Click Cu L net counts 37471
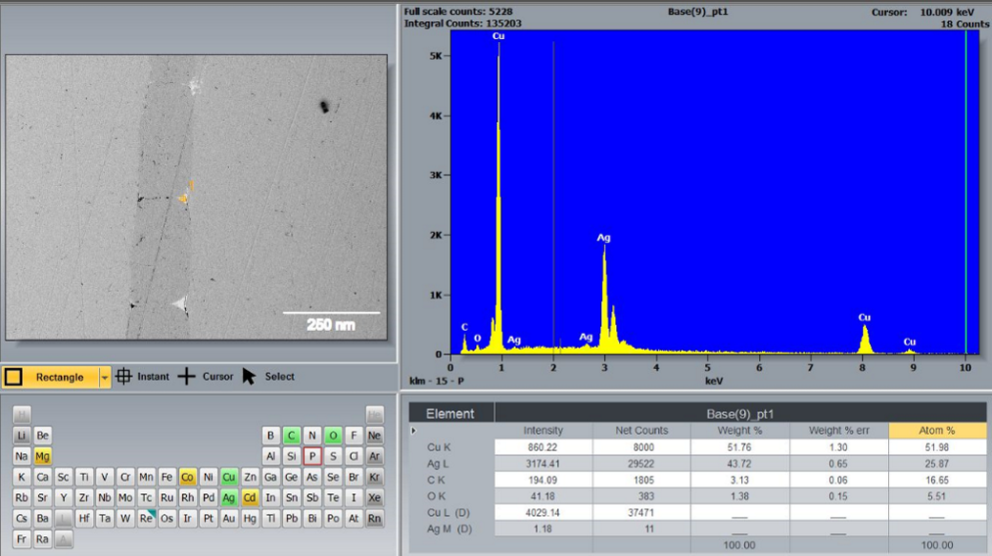The width and height of the screenshot is (992, 556). click(642, 513)
